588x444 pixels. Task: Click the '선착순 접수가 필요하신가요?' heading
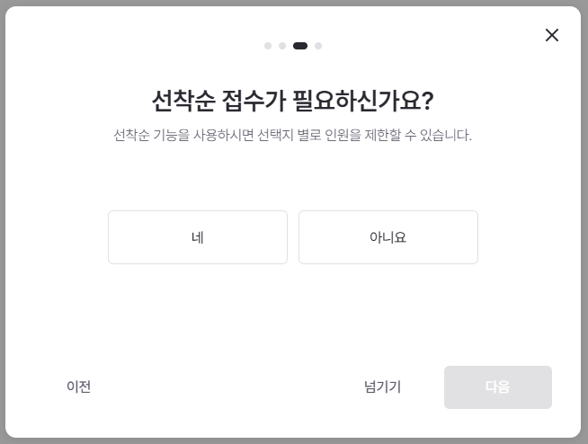[293, 100]
